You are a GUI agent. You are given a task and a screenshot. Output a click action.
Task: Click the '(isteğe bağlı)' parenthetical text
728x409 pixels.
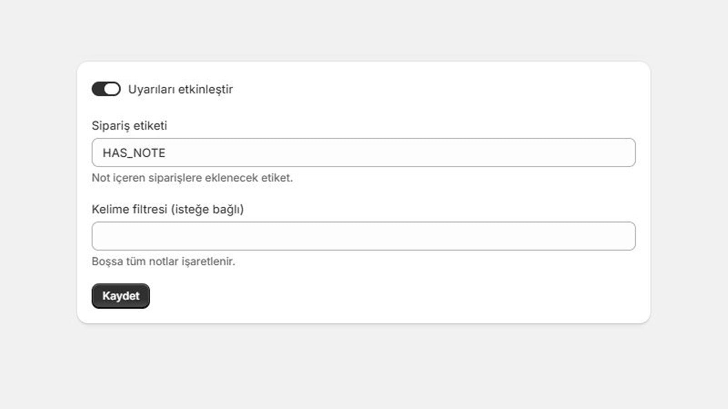pos(207,209)
